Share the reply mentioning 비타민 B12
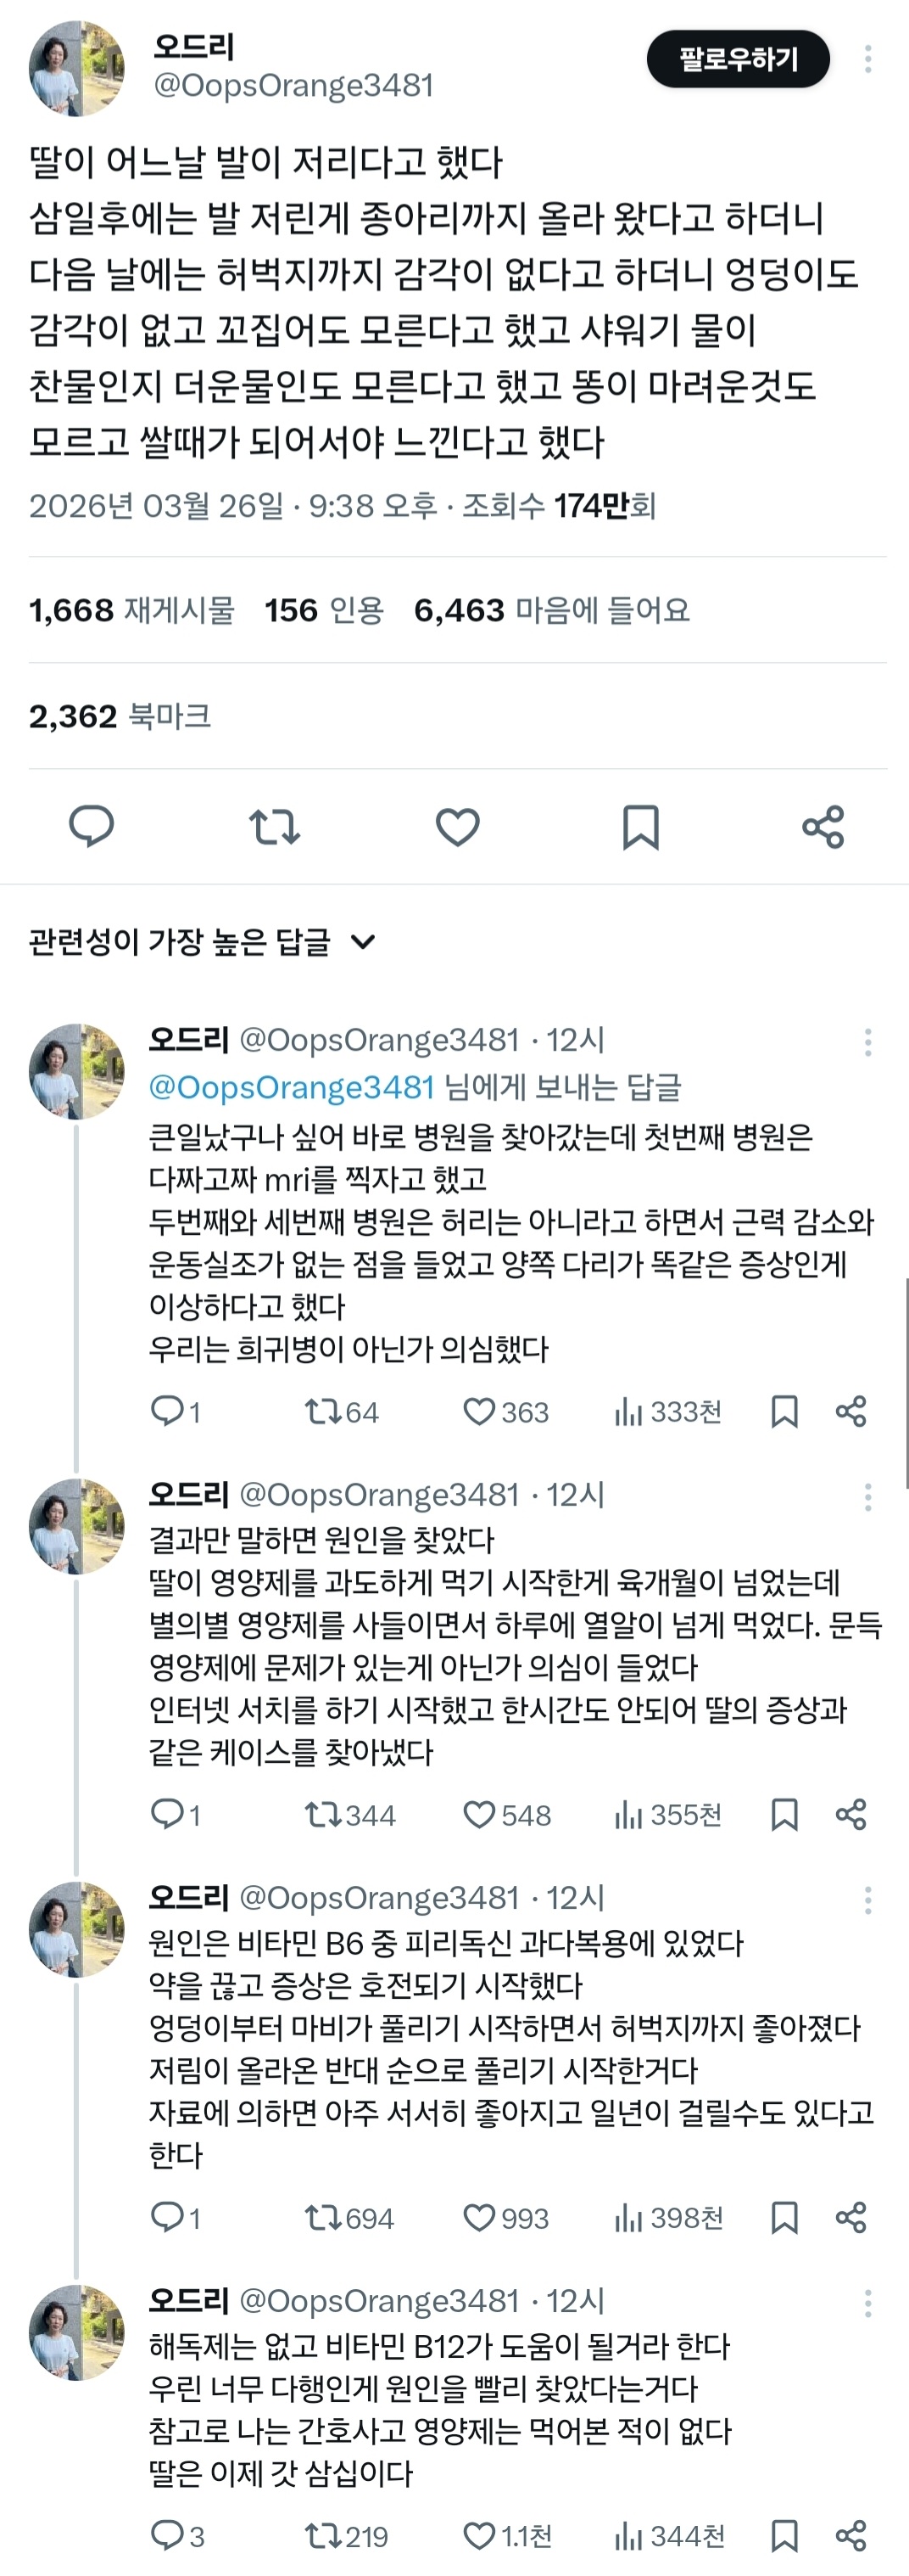The height and width of the screenshot is (2576, 909). pyautogui.click(x=850, y=2537)
